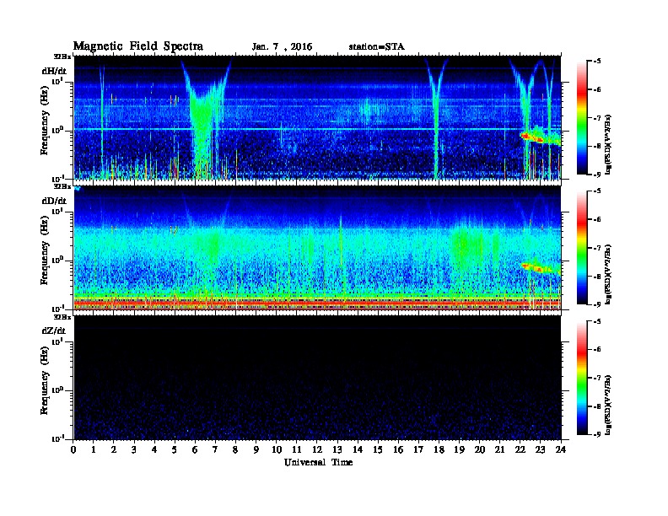Click hour 9 on the time axis

(x=256, y=450)
